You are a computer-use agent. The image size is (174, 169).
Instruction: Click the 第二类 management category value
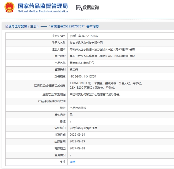(74, 70)
